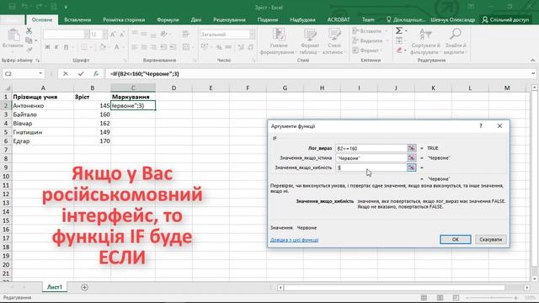Center text horizontally in cell
The image size is (539, 303).
coord(144,47)
